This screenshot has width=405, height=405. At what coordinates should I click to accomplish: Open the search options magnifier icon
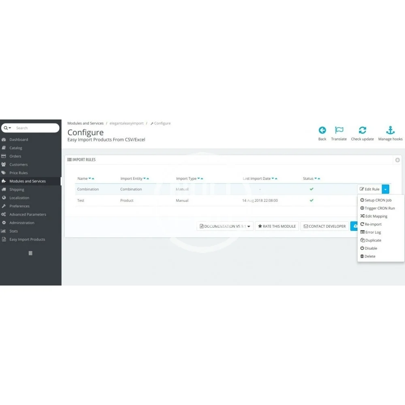pyautogui.click(x=7, y=128)
